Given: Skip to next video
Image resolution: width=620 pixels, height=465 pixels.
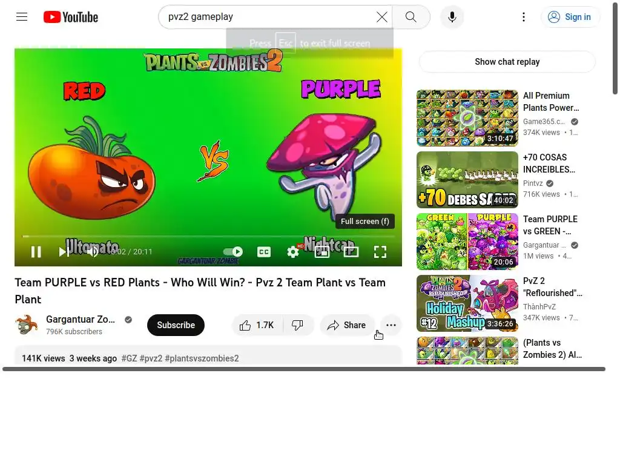Looking at the screenshot, I should pyautogui.click(x=64, y=252).
